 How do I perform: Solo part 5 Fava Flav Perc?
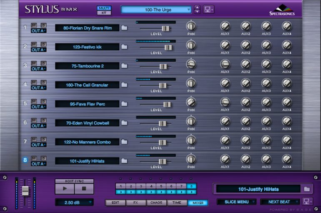point(43,101)
